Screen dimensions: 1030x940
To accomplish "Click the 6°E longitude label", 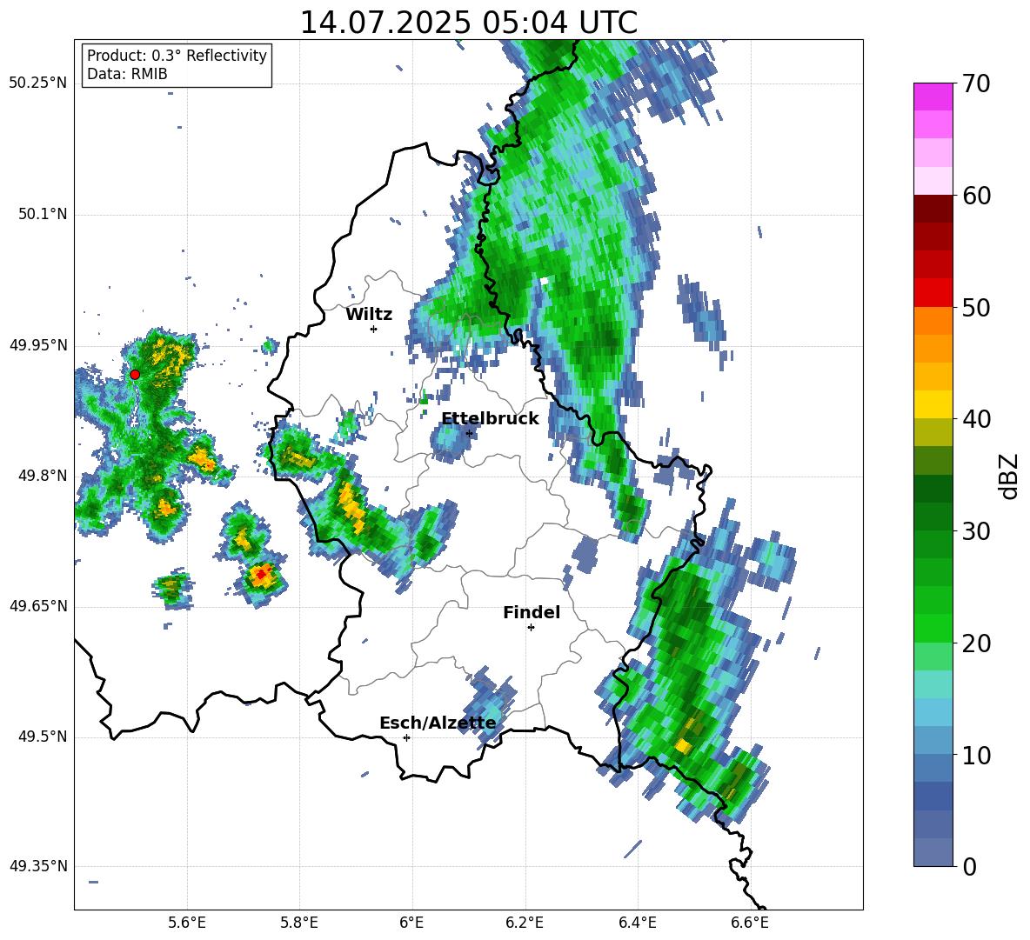I will [411, 923].
